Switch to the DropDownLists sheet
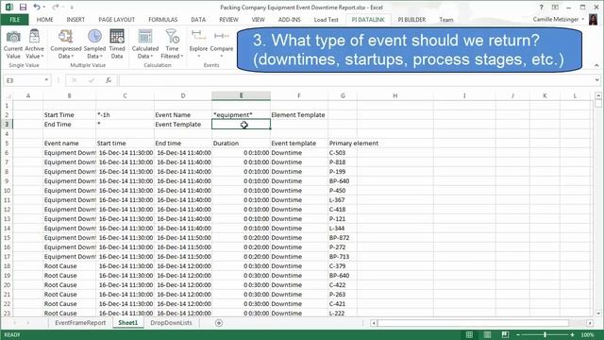The image size is (604, 340). click(x=171, y=323)
